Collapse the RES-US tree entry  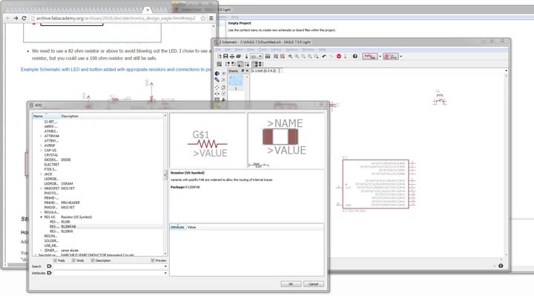(x=42, y=217)
